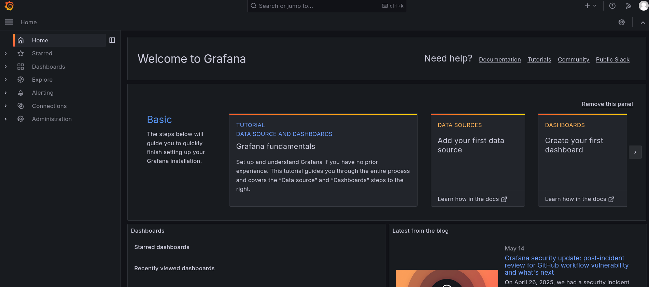Collapse the top bar with chevron
The image size is (649, 287).
(x=643, y=23)
